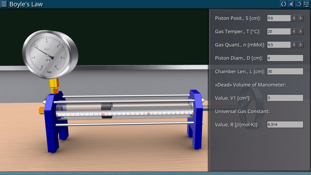Viewport: 311px width, 175px height.
Task: Select the Gas Quantity input field
Action: 279,45
